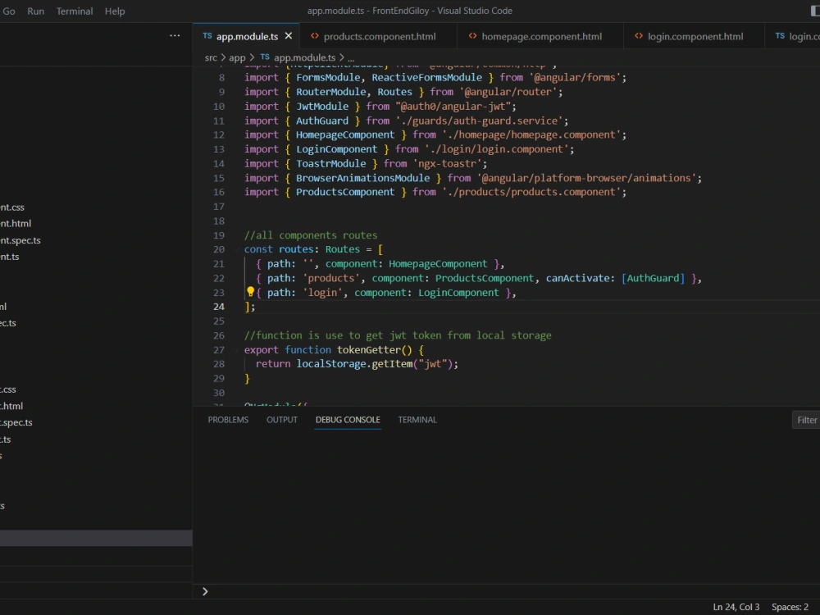
Task: Click 'JwtModule' import on line 10
Action: (322, 107)
